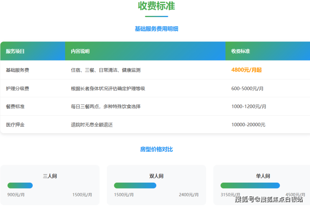
Task: Click the 收费标准 table column header
Action: (240, 51)
